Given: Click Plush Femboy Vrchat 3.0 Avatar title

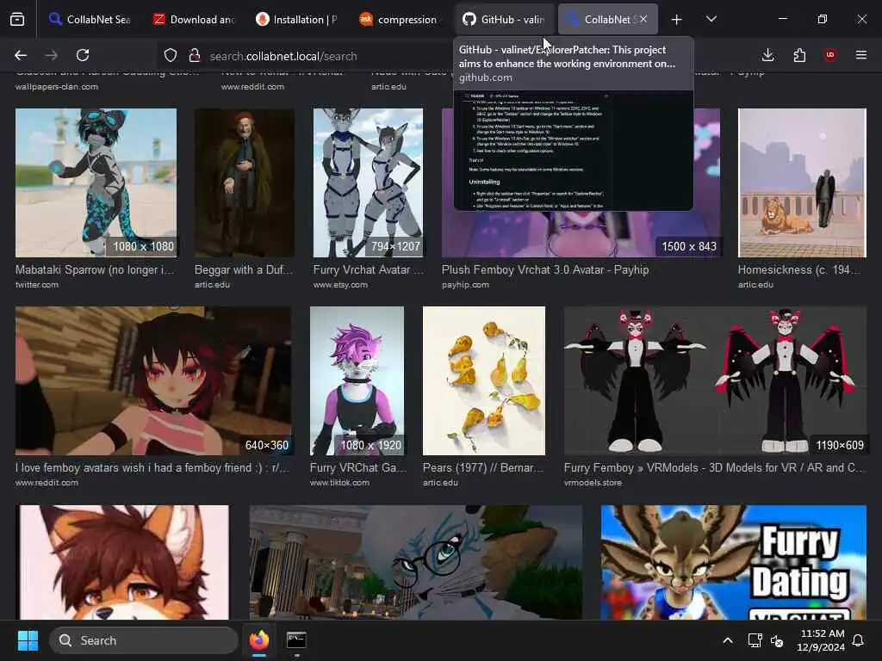Looking at the screenshot, I should 545,269.
